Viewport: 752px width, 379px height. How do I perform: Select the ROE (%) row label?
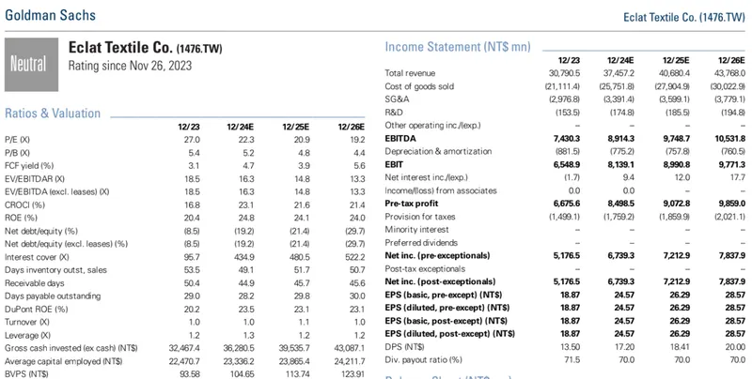[22, 218]
